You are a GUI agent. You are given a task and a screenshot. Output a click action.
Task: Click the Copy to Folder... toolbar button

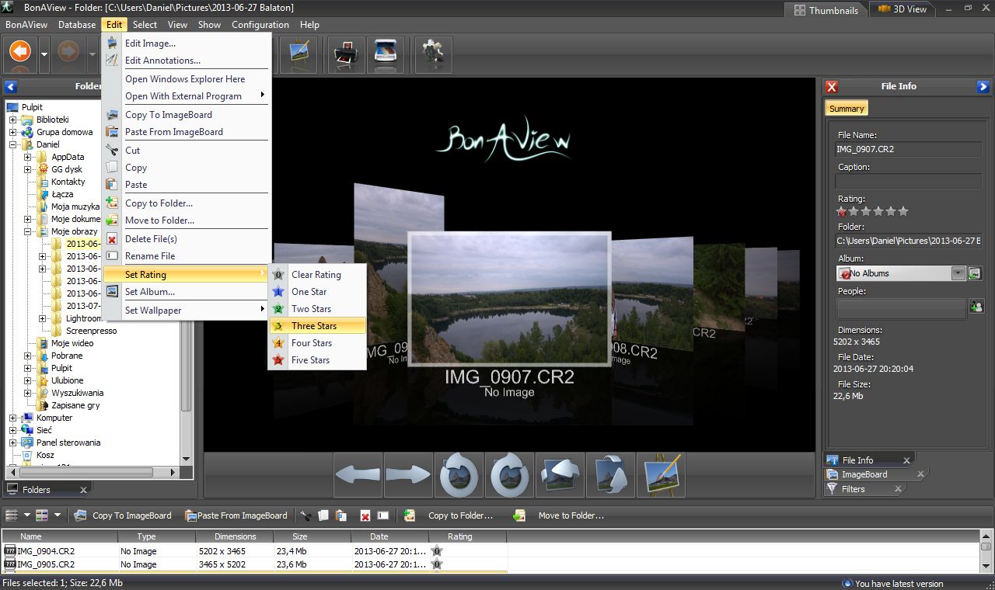click(449, 515)
